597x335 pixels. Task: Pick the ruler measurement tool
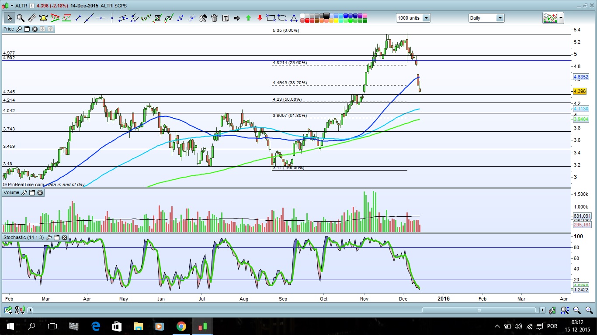click(x=32, y=18)
